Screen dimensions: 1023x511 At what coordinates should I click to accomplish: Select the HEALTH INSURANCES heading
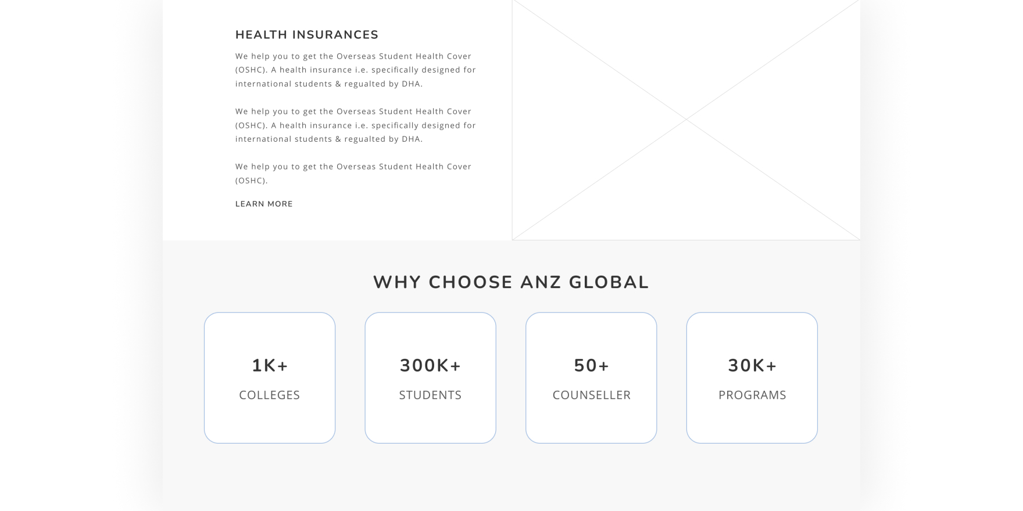pyautogui.click(x=307, y=35)
